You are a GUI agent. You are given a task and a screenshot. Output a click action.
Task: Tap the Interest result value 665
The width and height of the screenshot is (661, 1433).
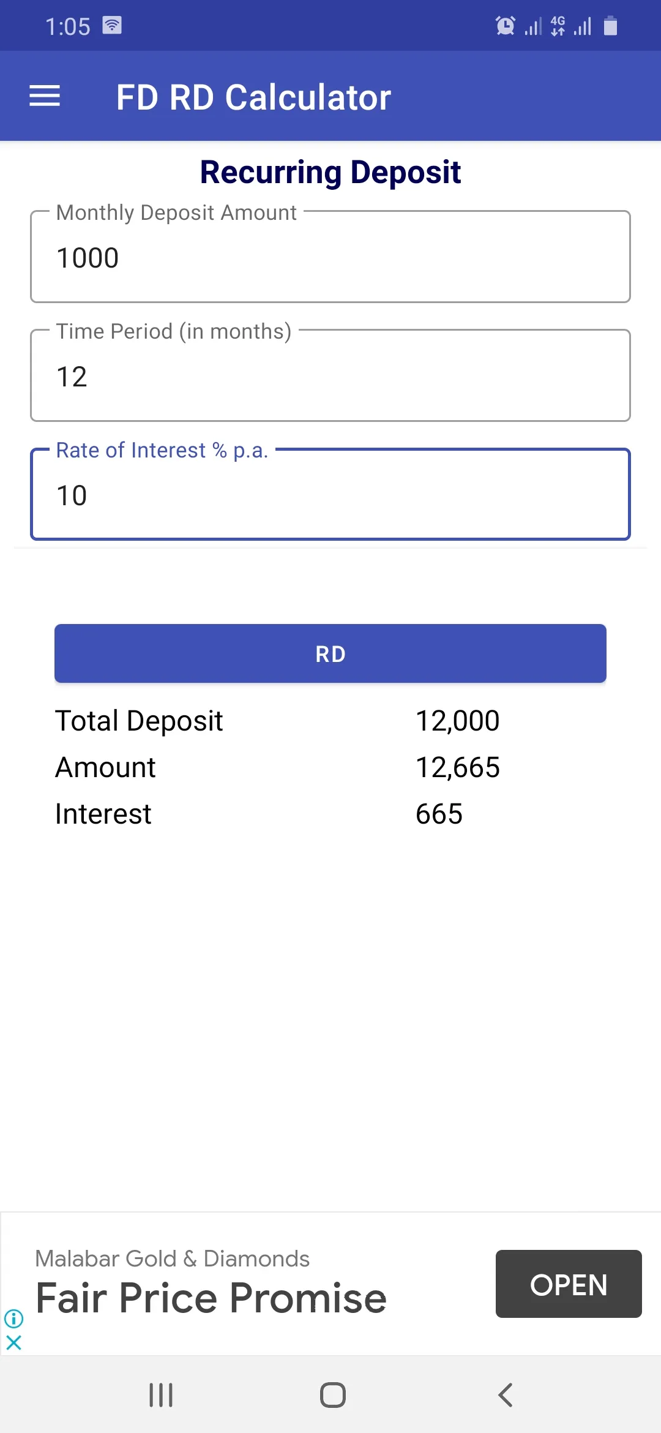click(x=439, y=814)
